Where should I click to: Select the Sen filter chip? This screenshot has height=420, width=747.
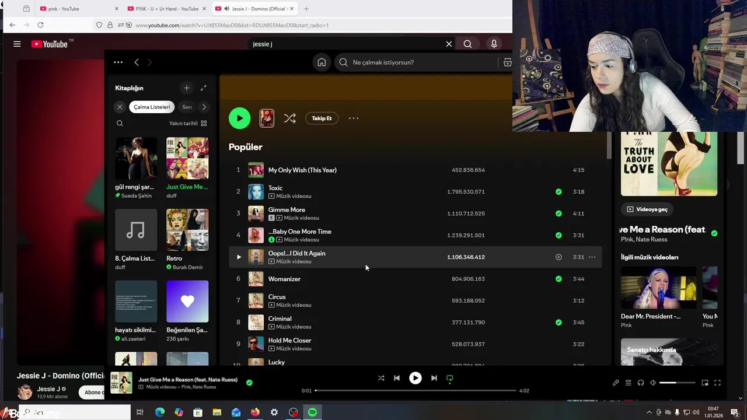click(187, 107)
